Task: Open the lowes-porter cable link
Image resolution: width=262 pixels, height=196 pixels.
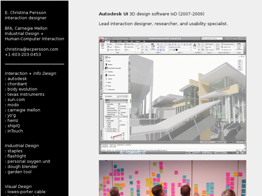Action: point(26,192)
